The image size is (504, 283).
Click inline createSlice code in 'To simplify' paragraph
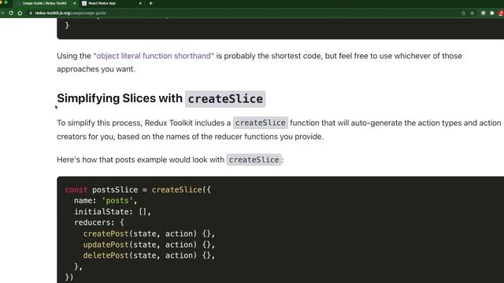pos(261,123)
